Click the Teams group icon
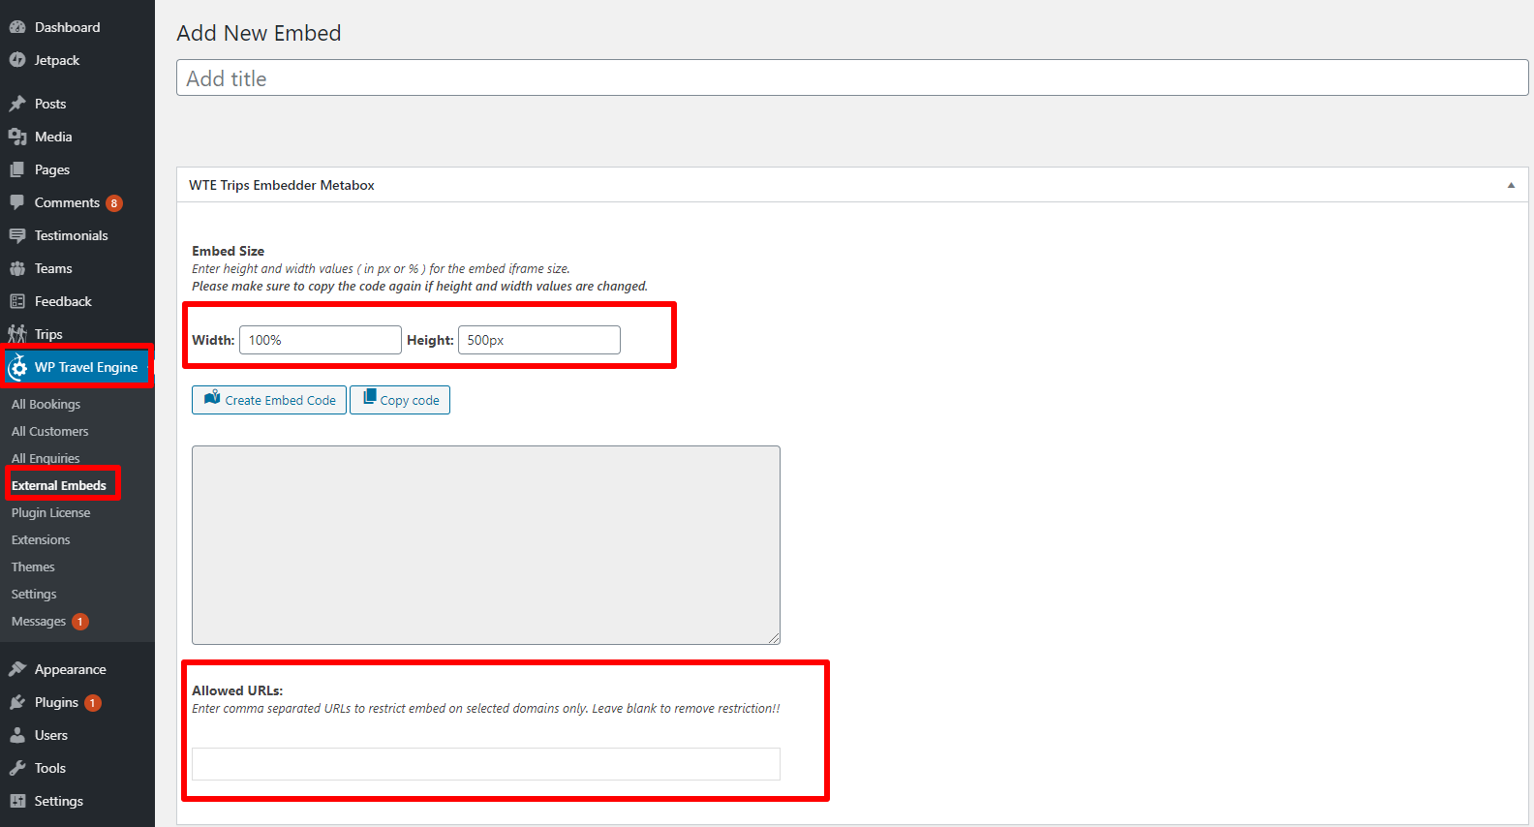The height and width of the screenshot is (827, 1534). (x=17, y=268)
